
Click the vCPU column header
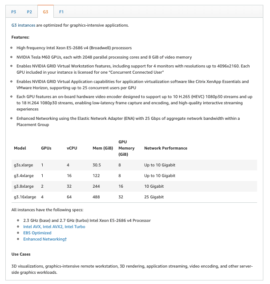72,148
